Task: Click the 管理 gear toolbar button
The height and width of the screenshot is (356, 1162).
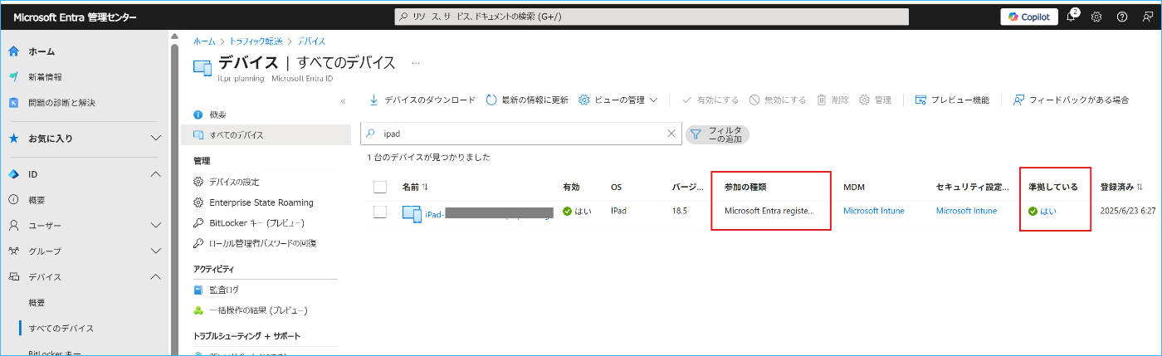Action: coord(875,100)
